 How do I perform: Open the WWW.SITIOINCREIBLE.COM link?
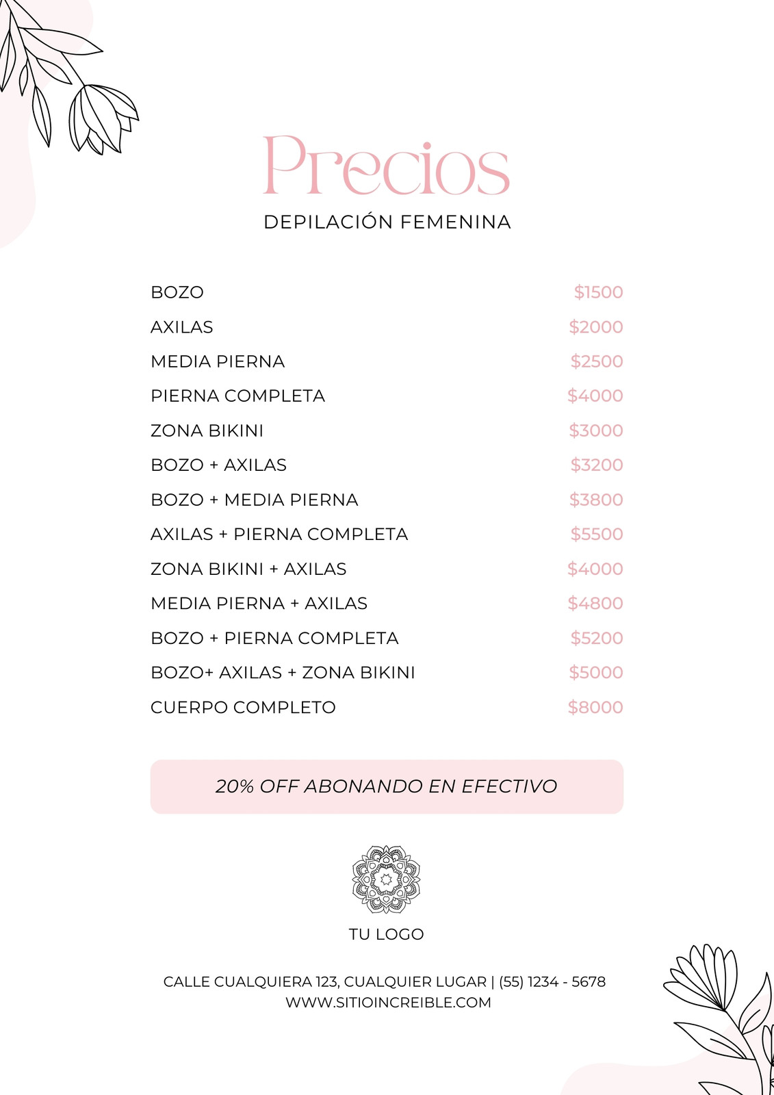(x=388, y=1003)
